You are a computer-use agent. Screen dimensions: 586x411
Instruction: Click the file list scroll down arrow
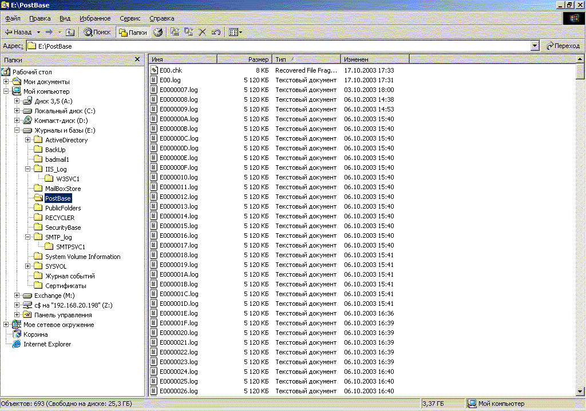[x=580, y=392]
